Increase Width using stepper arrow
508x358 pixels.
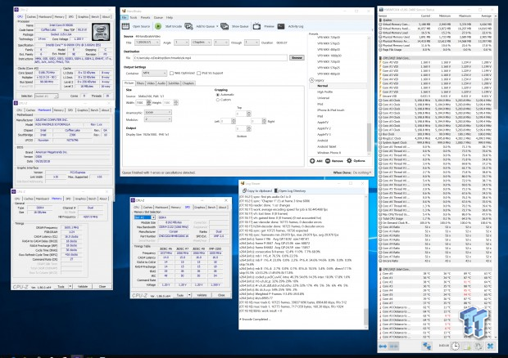coord(148,101)
